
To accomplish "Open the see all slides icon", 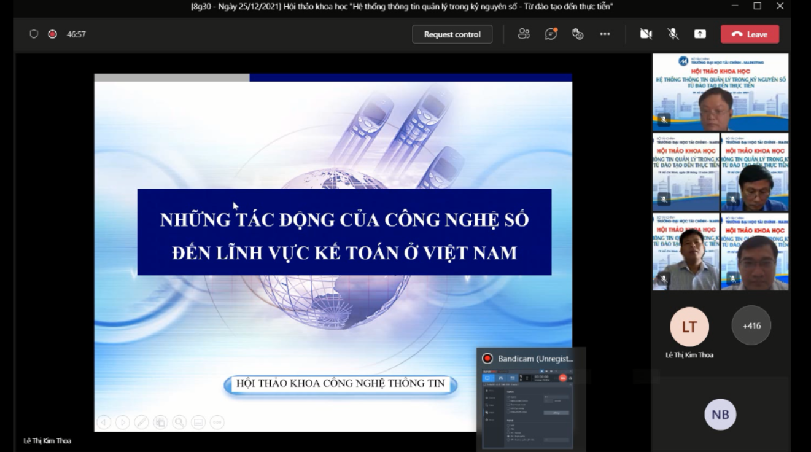I will (160, 422).
